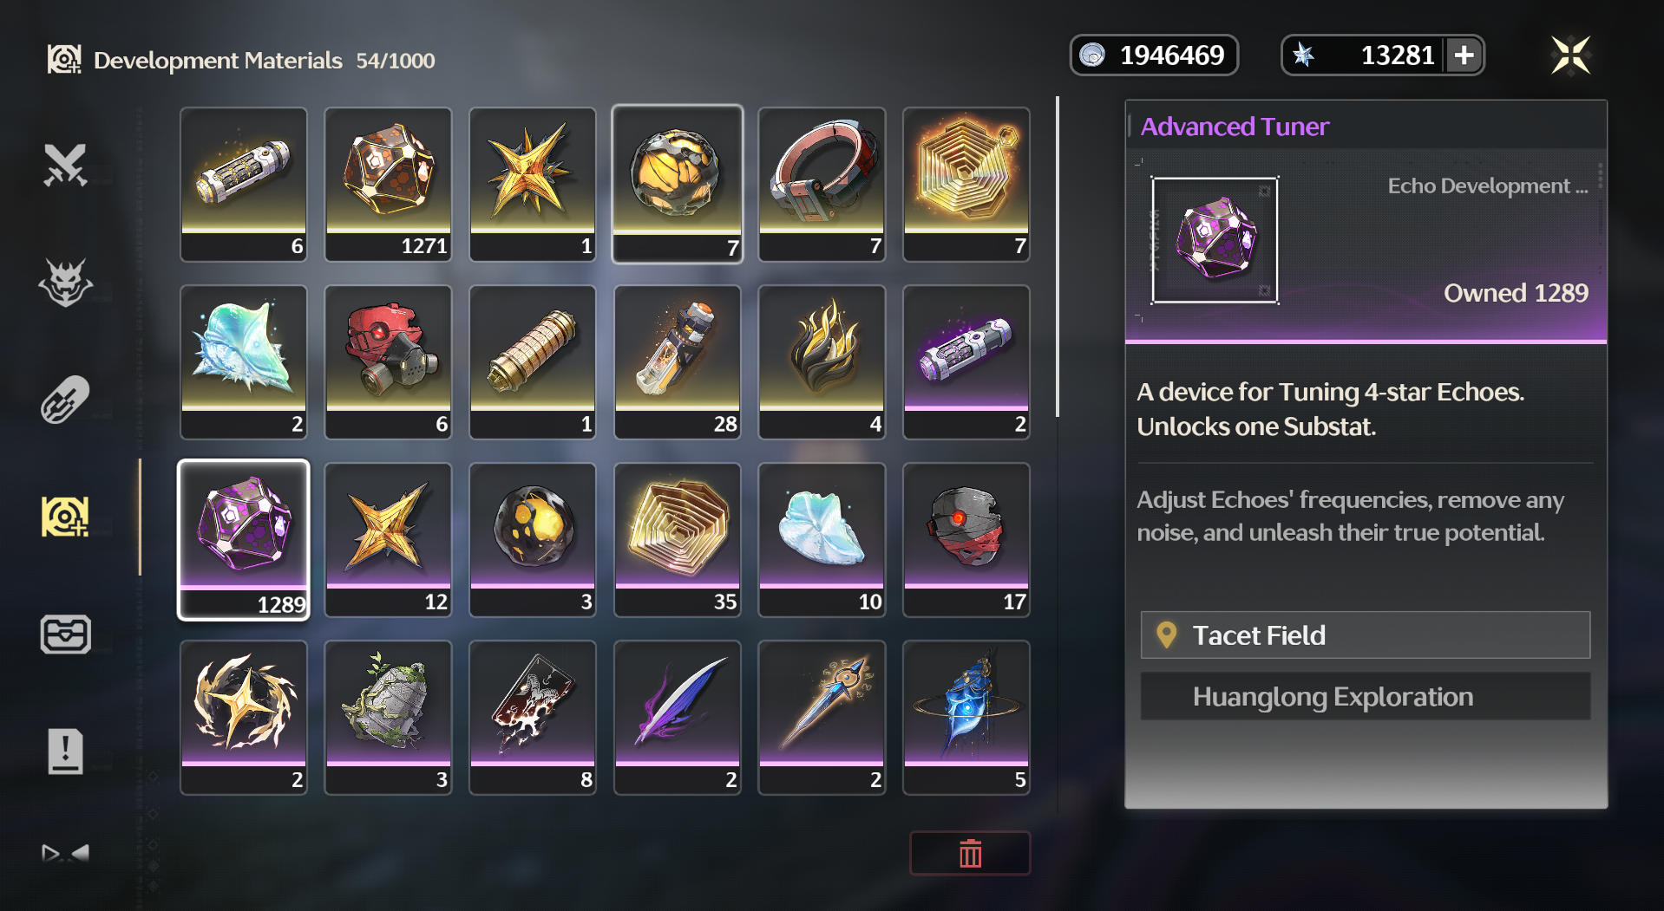The width and height of the screenshot is (1664, 911).
Task: Select the red gas mask item
Action: coord(388,361)
